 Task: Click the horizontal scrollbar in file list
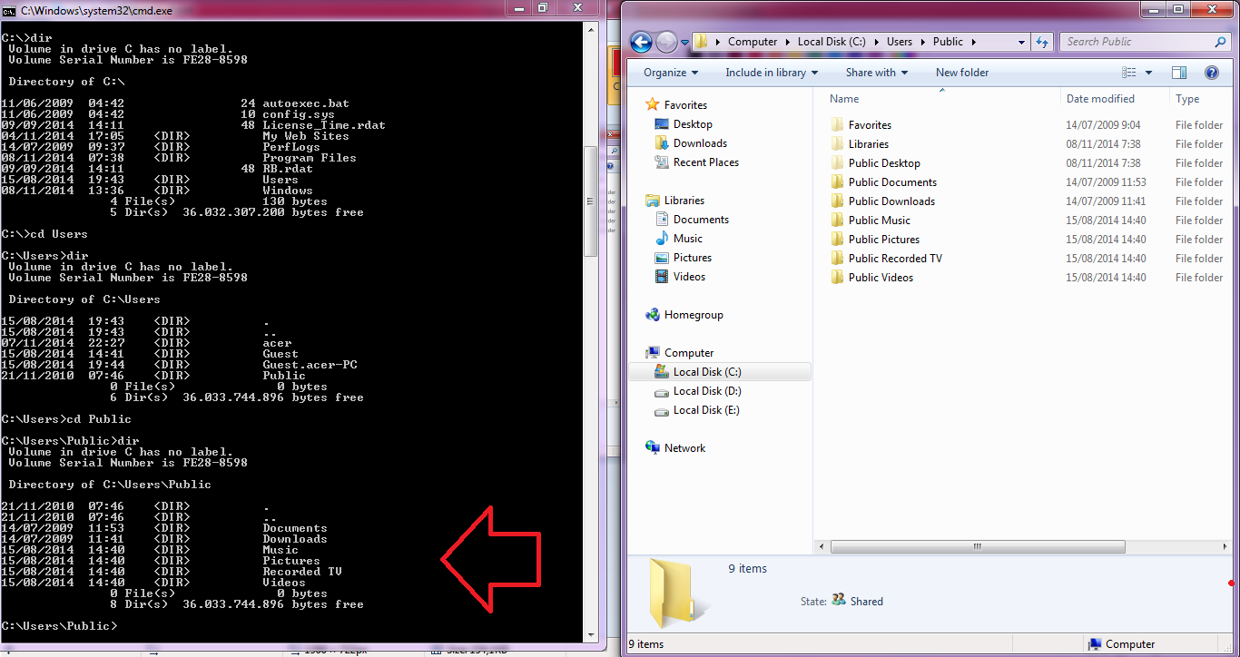click(x=978, y=547)
